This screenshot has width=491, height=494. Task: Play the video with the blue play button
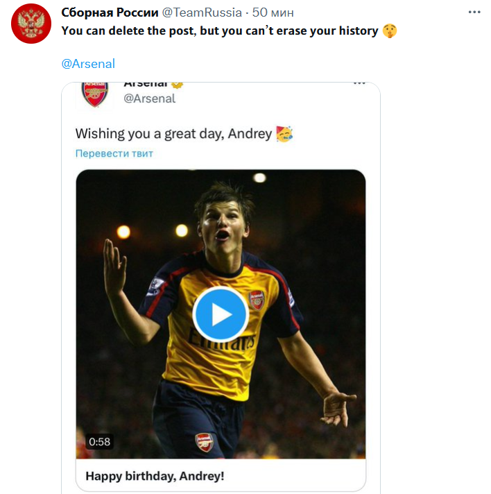click(221, 314)
